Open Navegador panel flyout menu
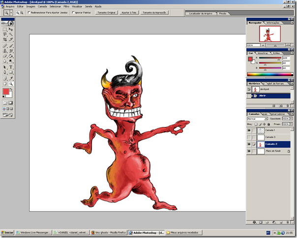Viewport: 297px width, 238px height. (x=292, y=23)
